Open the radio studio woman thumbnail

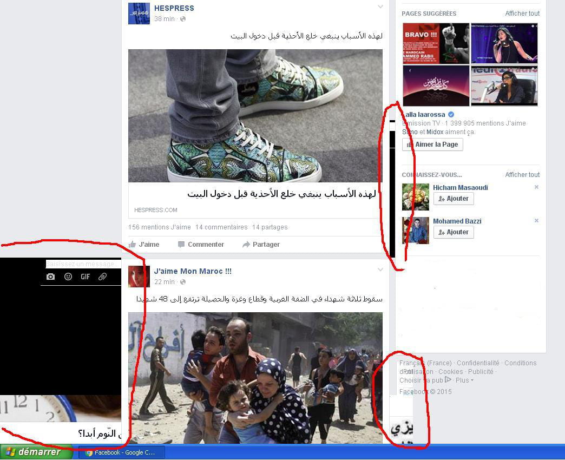pos(504,86)
